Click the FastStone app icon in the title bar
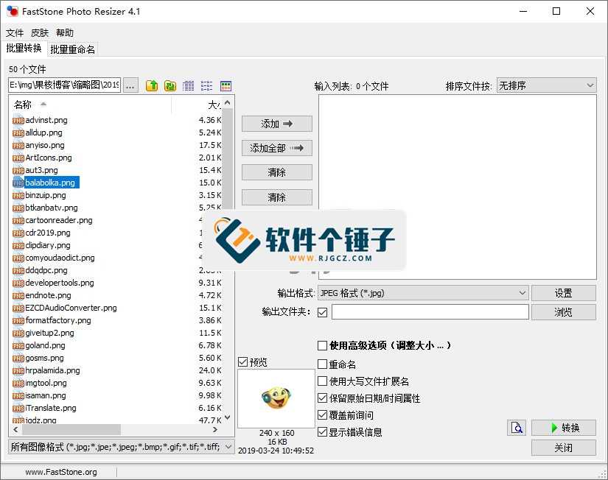 (x=13, y=11)
